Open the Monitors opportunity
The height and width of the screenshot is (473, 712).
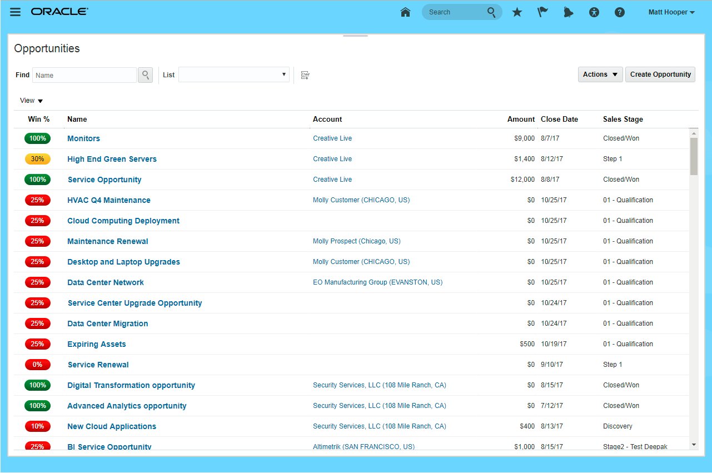pyautogui.click(x=84, y=138)
